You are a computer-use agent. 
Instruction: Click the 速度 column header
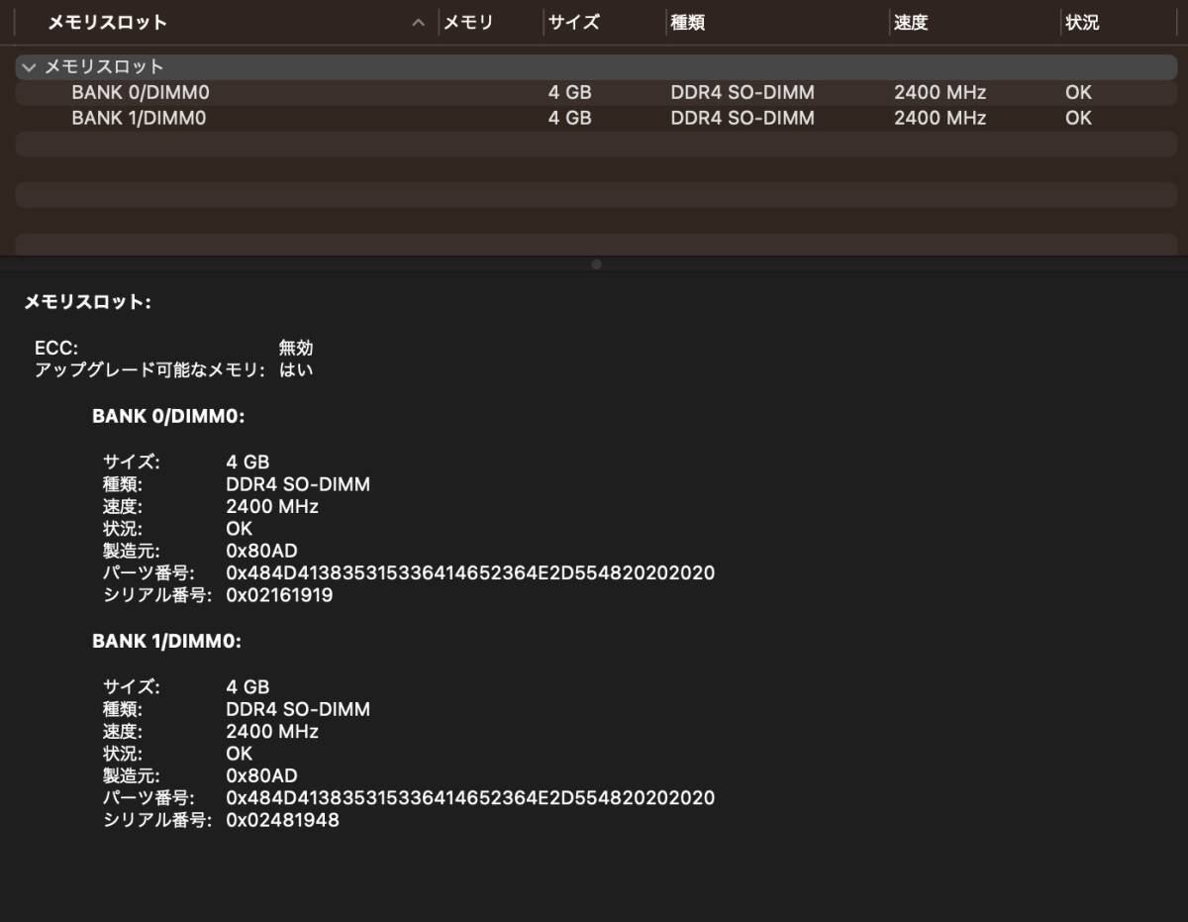(911, 22)
